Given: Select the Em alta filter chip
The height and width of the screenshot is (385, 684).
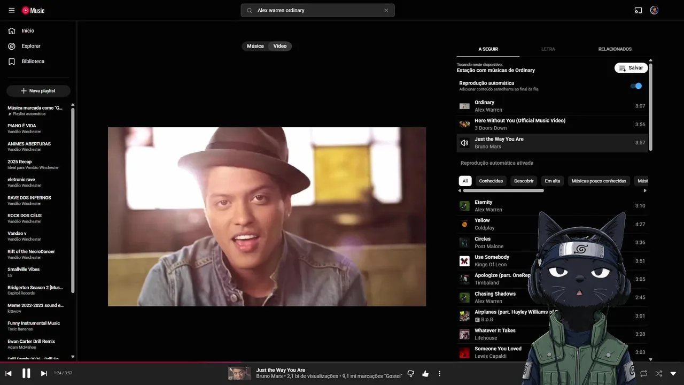Looking at the screenshot, I should 553,181.
